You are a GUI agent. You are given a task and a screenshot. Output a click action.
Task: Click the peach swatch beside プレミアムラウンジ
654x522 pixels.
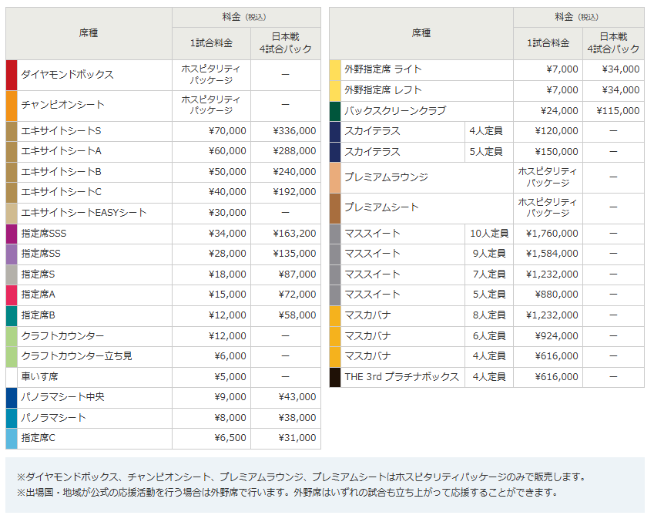[x=334, y=177]
